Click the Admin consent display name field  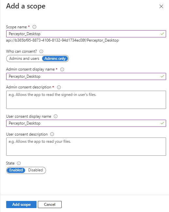86,76
